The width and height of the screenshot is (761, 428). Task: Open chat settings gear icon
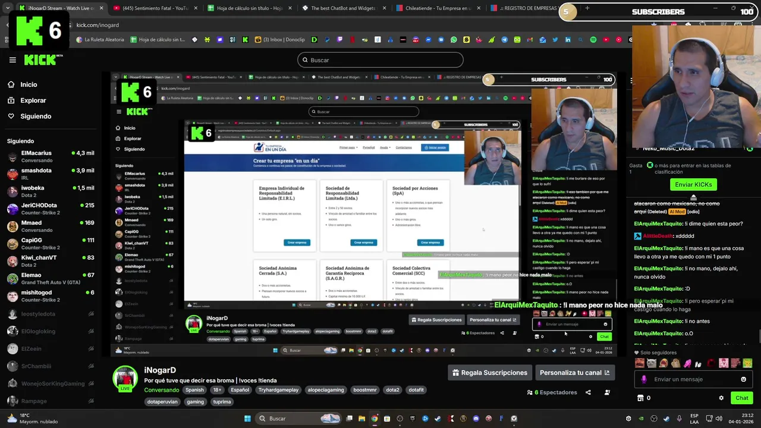(721, 398)
